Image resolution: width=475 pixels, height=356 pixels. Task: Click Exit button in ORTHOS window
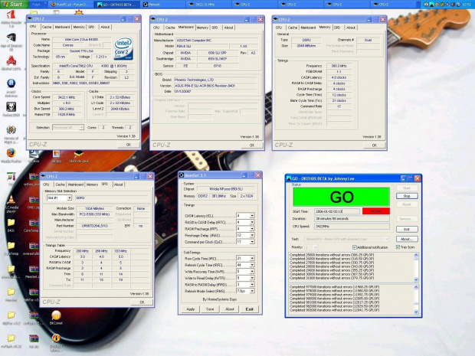point(407,229)
